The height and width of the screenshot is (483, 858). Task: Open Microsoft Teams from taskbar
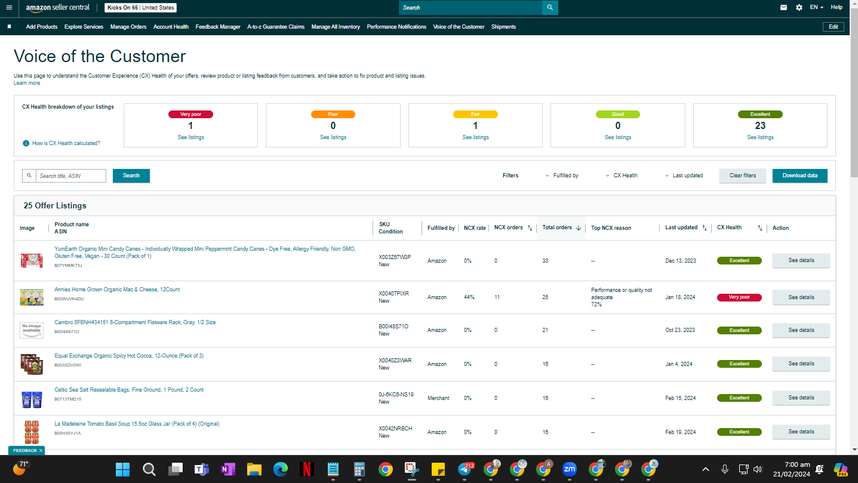pos(201,469)
